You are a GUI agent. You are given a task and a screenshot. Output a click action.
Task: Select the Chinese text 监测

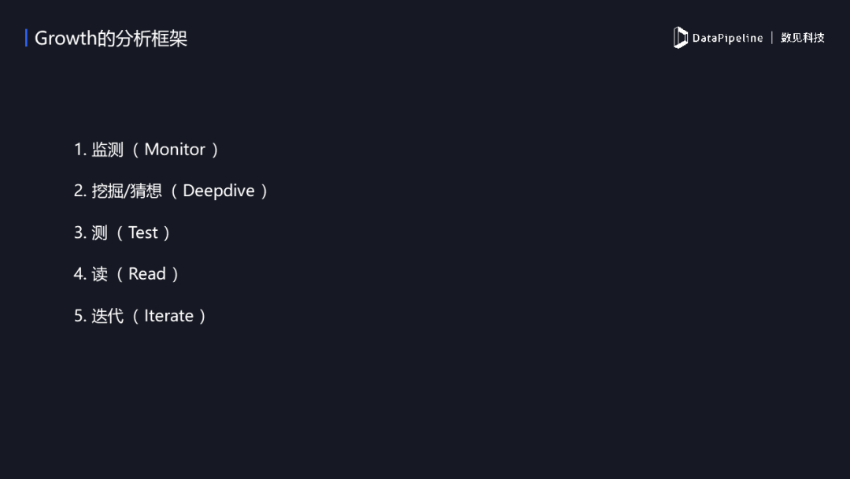[x=108, y=150]
